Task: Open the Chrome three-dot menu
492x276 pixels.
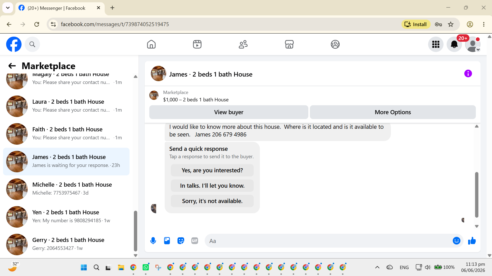Action: (x=484, y=24)
